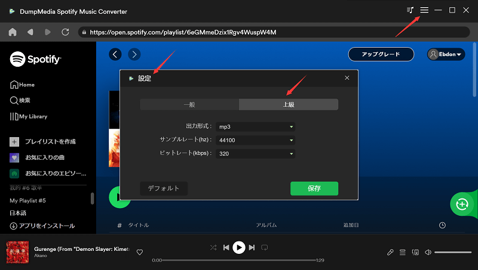
Task: Reload the page with refresh icon
Action: click(x=65, y=32)
